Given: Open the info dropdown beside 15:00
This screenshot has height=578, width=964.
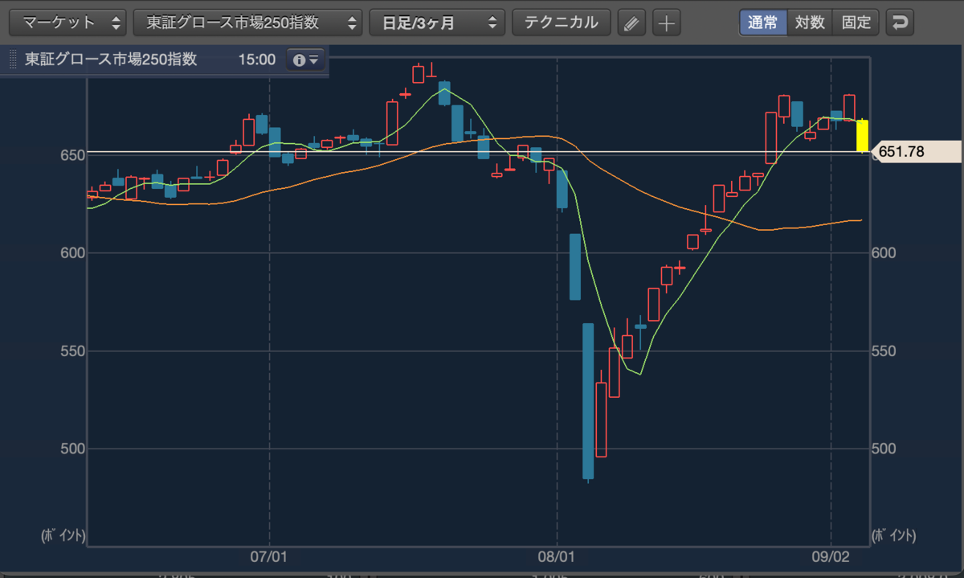Looking at the screenshot, I should click(306, 60).
